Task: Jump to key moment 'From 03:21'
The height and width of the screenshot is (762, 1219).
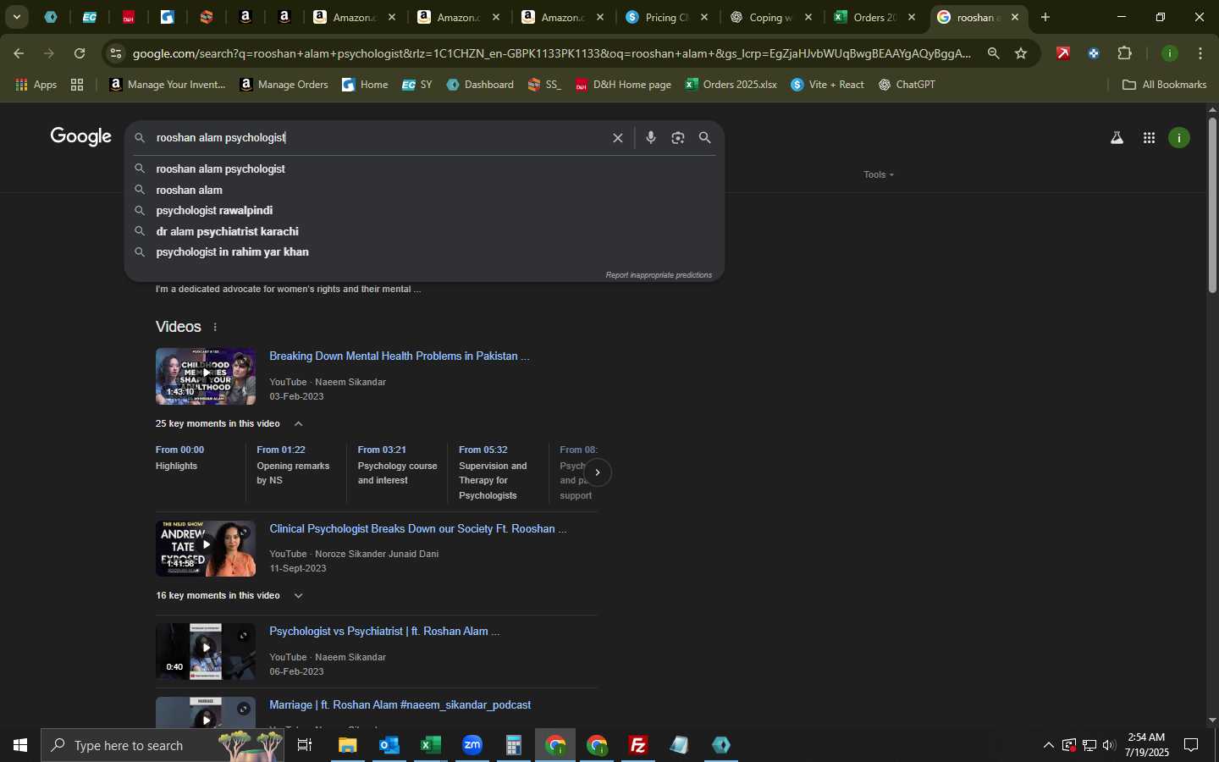Action: point(382,450)
